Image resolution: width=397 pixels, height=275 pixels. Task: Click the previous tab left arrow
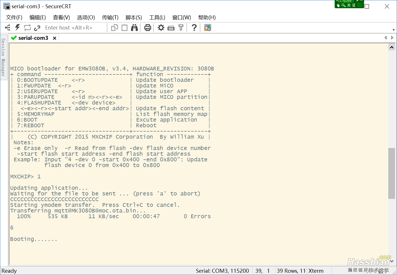pyautogui.click(x=386, y=37)
